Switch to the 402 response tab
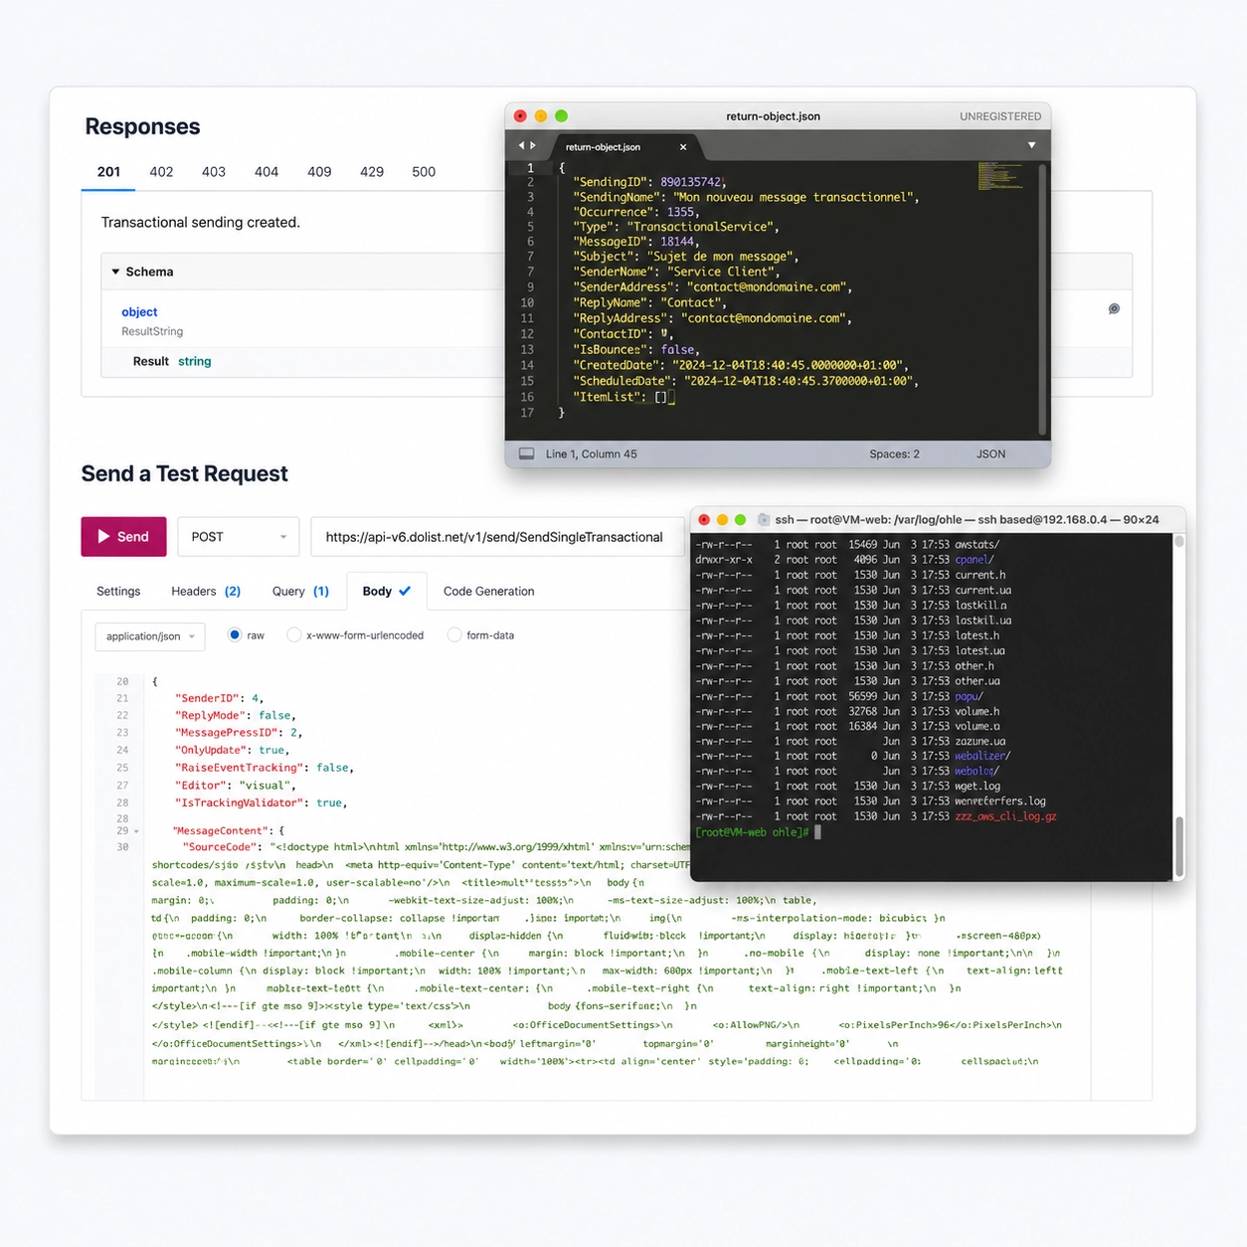This screenshot has width=1247, height=1247. point(161,171)
